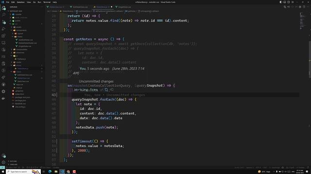
Task: Click the getNotes breadcrumb segment
Action: pyautogui.click(x=132, y=11)
